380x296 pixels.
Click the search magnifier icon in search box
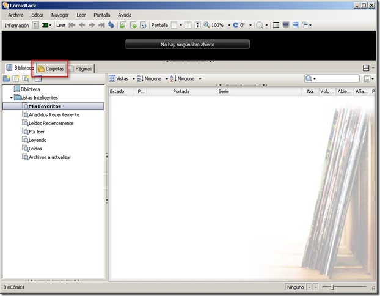[x=309, y=78]
